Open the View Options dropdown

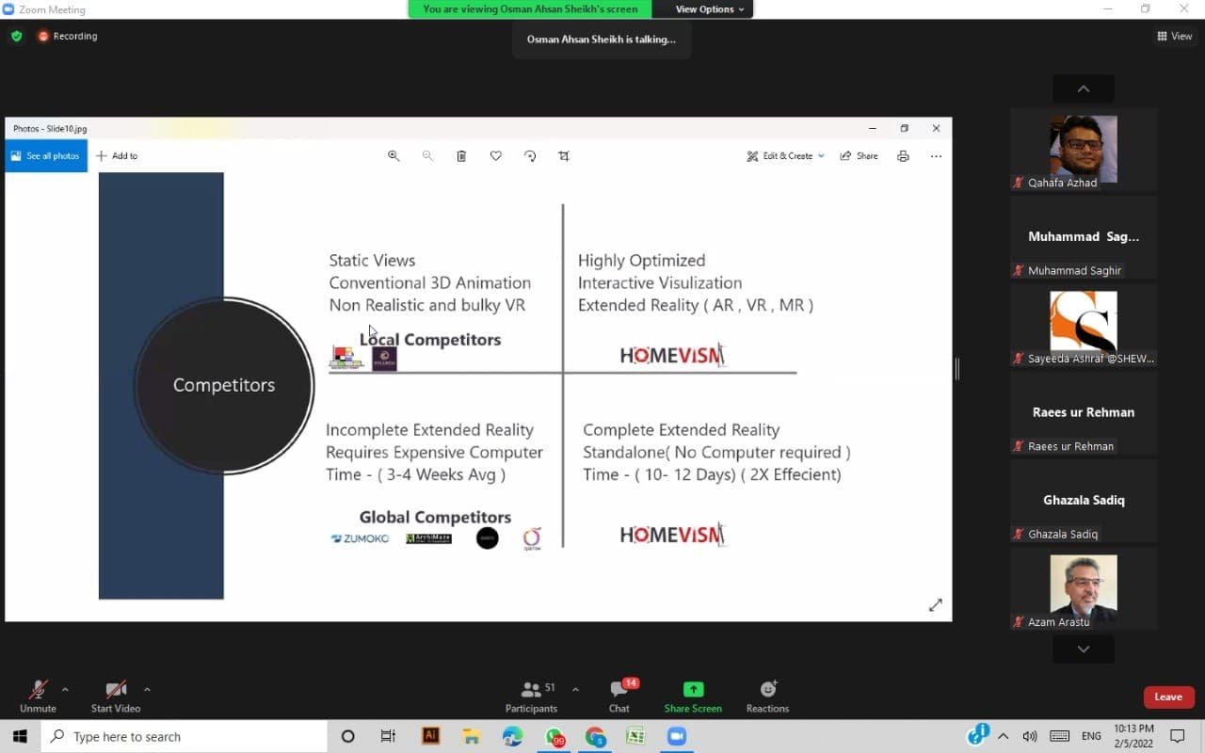click(710, 9)
